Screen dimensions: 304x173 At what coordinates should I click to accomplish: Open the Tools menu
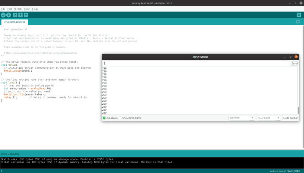click(27, 9)
